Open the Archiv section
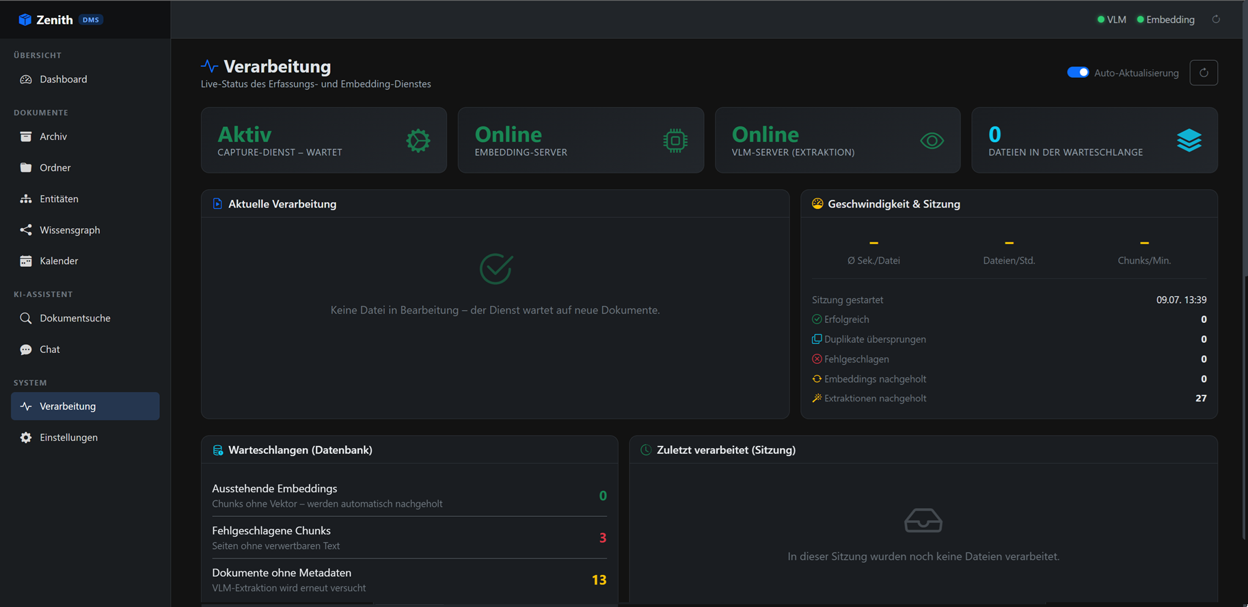The height and width of the screenshot is (607, 1248). pos(85,137)
